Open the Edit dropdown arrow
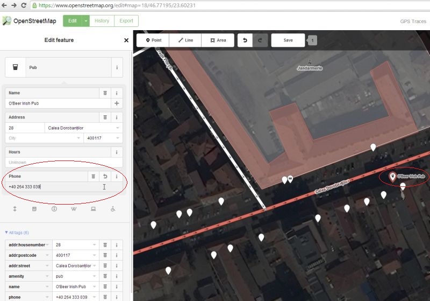This screenshot has height=301, width=430. (86, 21)
